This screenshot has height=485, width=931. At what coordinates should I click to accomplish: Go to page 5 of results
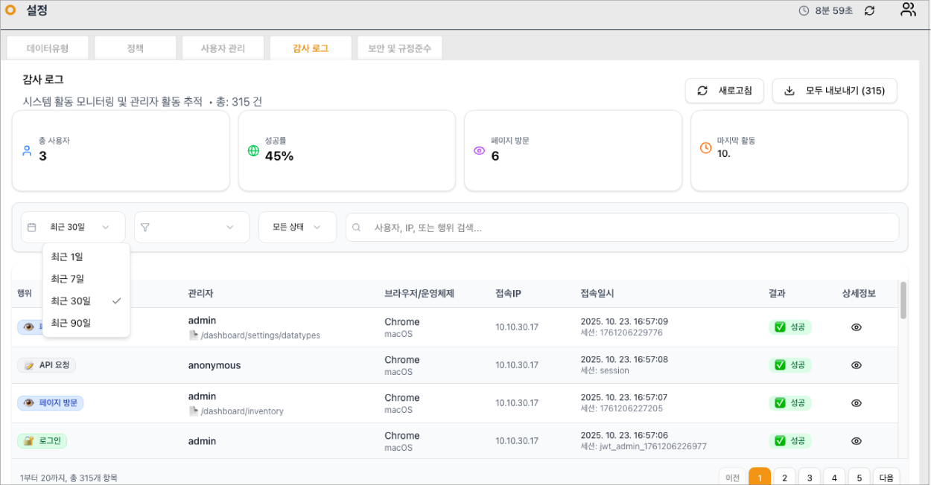[x=859, y=478]
